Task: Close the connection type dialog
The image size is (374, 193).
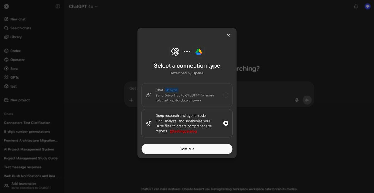Action: click(x=228, y=36)
